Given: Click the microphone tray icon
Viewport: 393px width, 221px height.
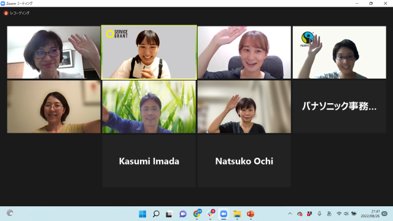Looking at the screenshot, I should tap(319, 214).
